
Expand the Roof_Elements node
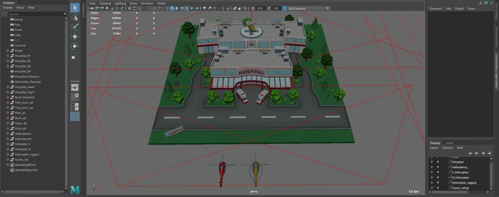[8, 97]
